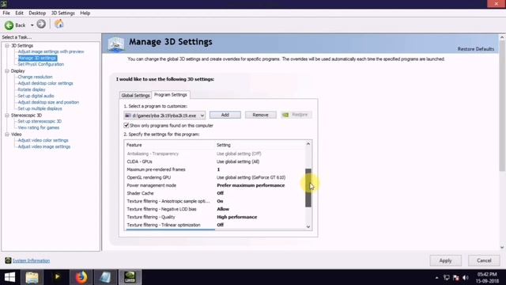The height and width of the screenshot is (285, 506).
Task: Click Power management mode setting value
Action: 251,185
